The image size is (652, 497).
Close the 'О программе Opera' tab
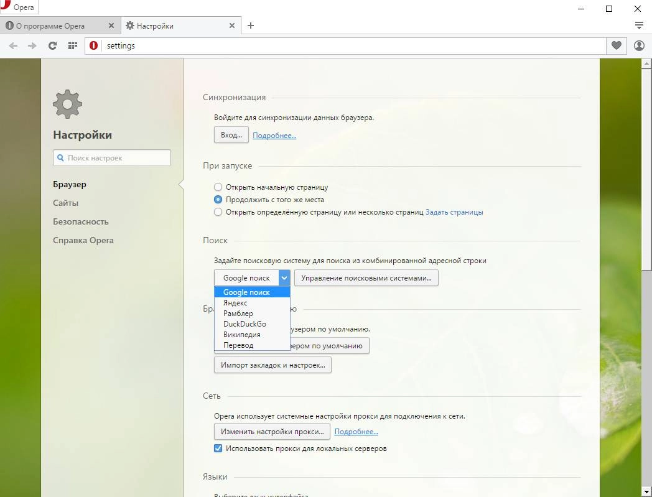click(111, 26)
